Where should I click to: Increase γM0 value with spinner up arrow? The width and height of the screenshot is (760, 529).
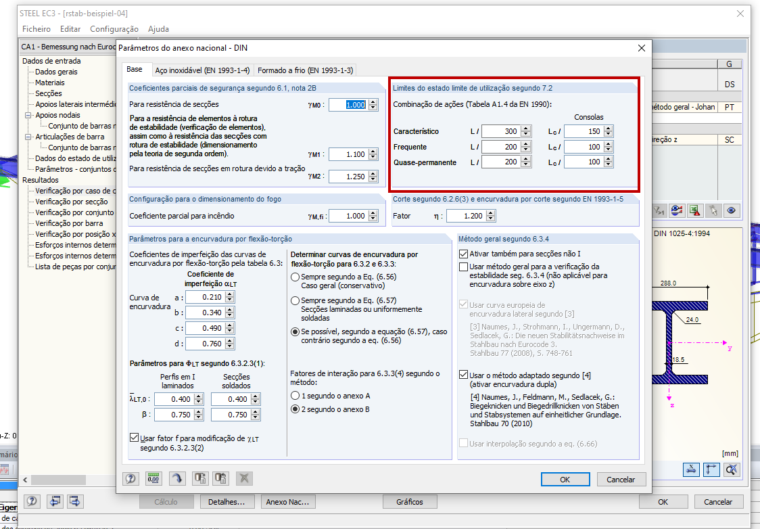[373, 102]
